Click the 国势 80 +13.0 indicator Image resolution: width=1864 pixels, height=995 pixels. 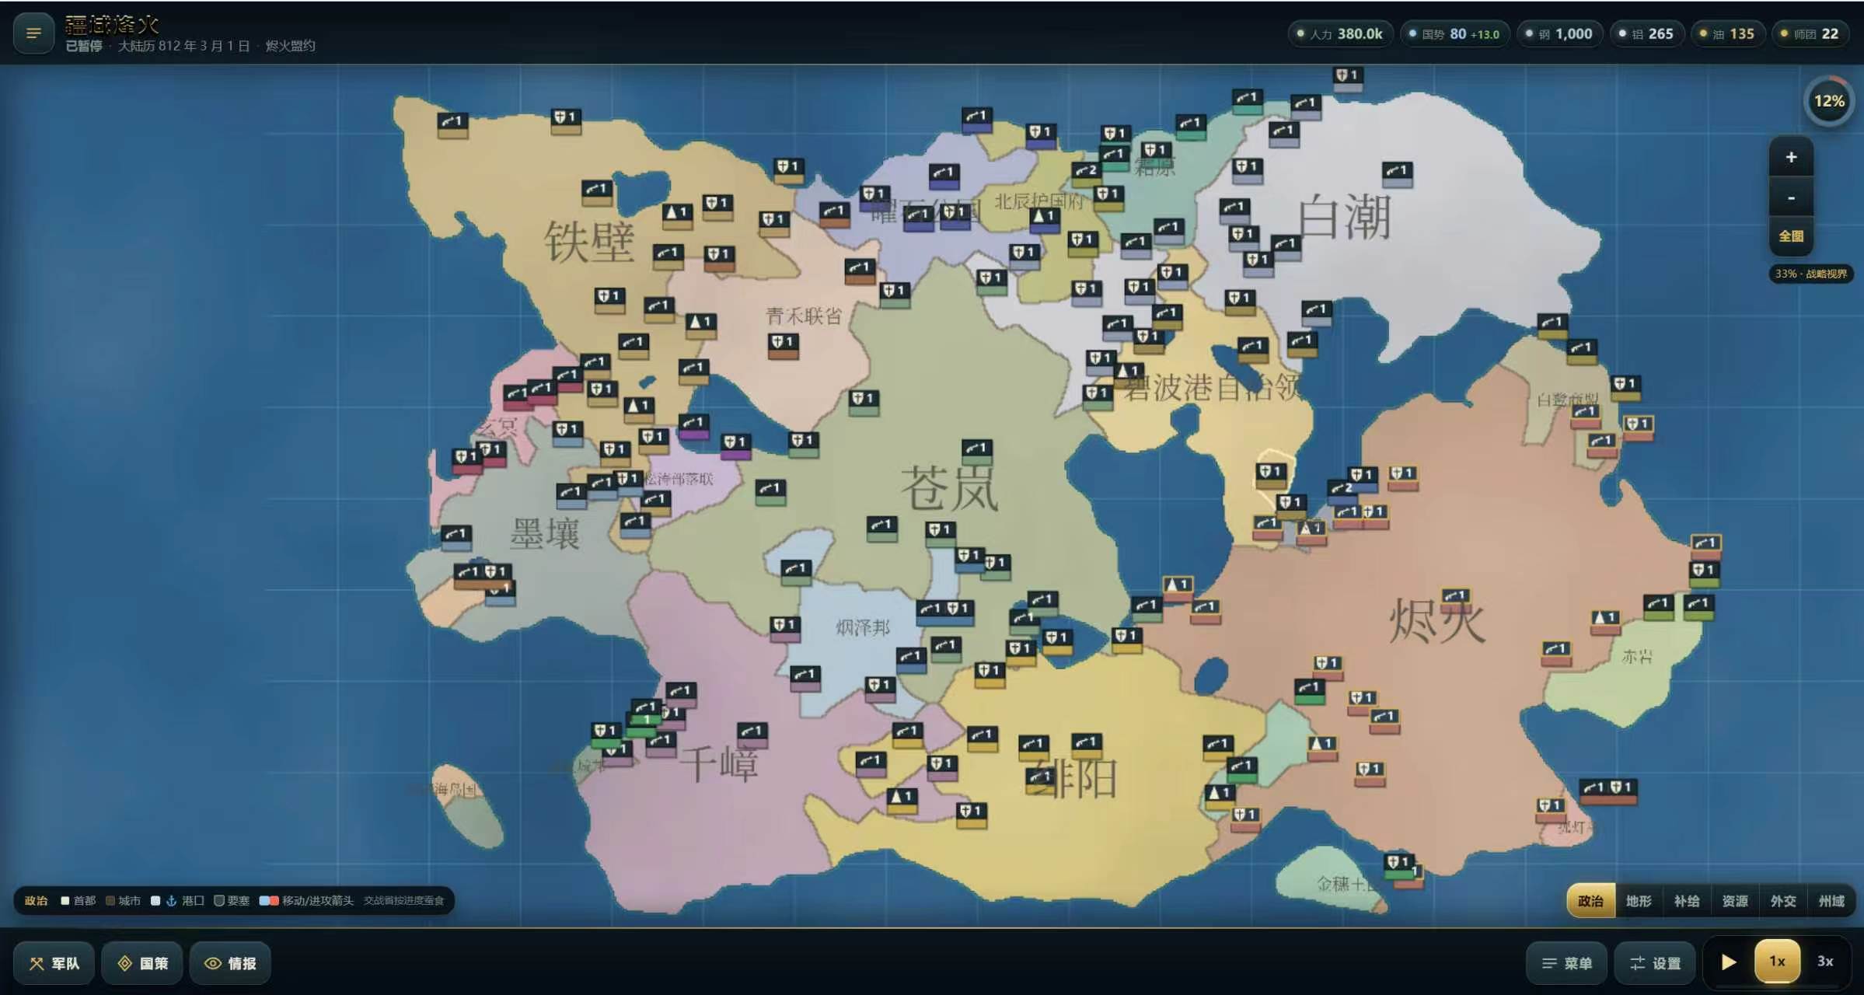[x=1454, y=34]
